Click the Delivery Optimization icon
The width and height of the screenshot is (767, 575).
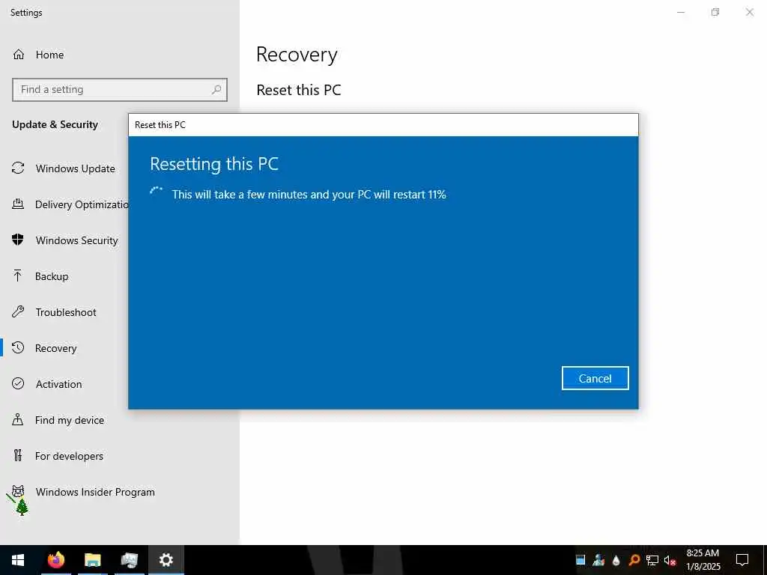coord(18,204)
